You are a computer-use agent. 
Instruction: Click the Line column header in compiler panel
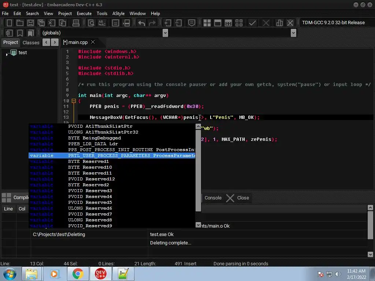[8, 209]
